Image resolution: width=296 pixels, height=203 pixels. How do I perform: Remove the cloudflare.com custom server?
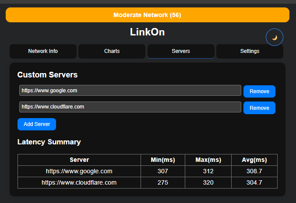(x=259, y=108)
